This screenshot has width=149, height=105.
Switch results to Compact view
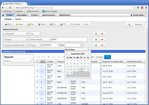coord(99,57)
